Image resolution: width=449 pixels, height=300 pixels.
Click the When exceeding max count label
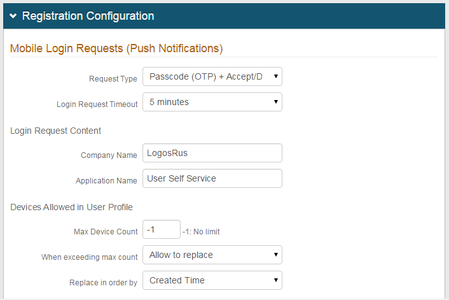point(89,257)
